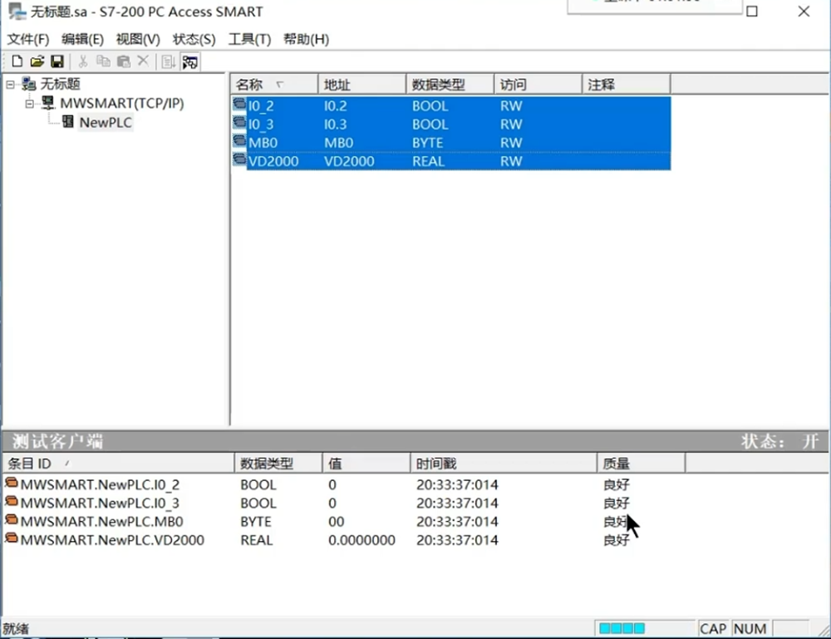
Task: Open the 工具(T) menu
Action: point(249,39)
